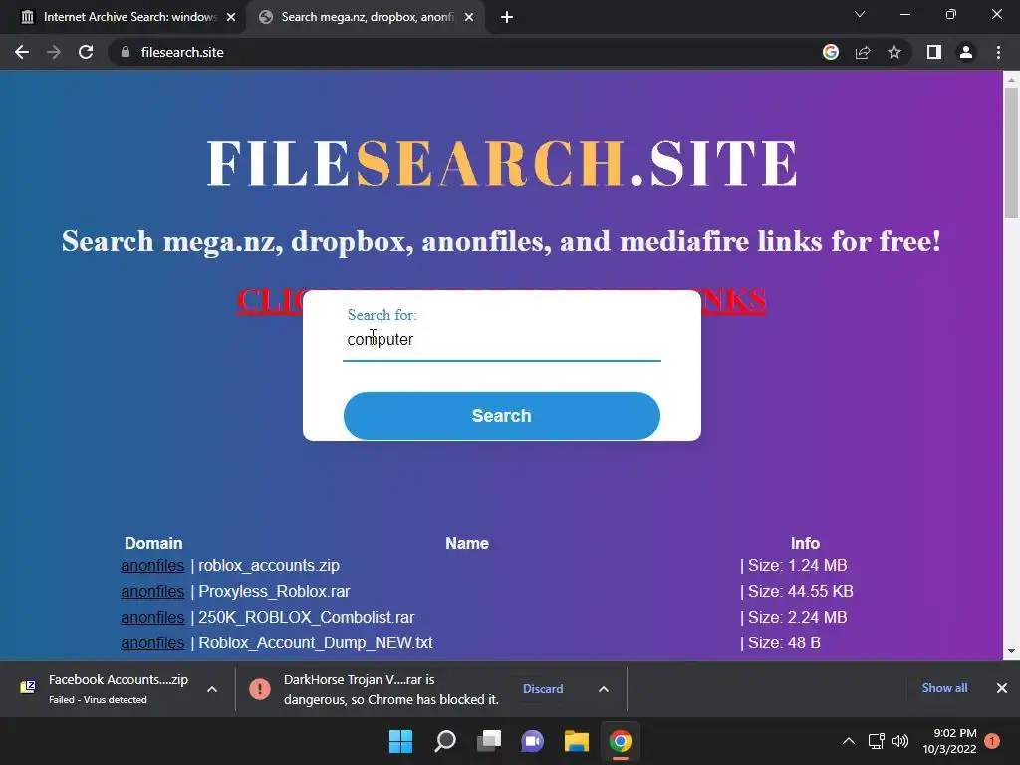Select the Size: 2.24 MB text
The height and width of the screenshot is (765, 1020).
pos(798,617)
